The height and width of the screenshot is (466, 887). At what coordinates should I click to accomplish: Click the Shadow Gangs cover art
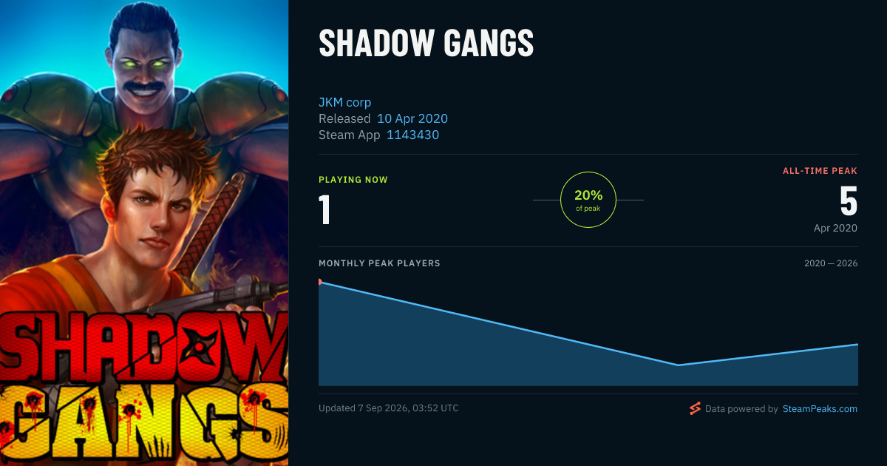tap(144, 233)
